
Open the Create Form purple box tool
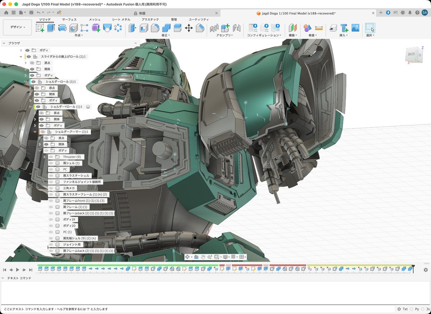coord(96,28)
